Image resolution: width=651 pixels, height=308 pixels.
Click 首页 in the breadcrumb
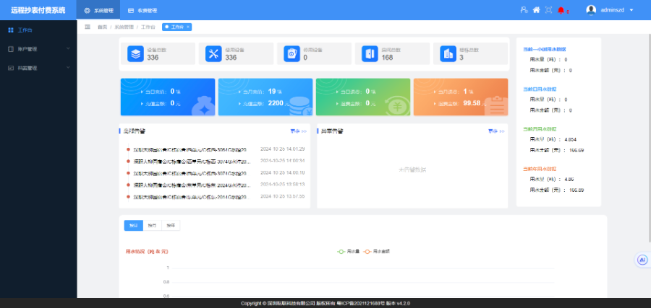102,27
